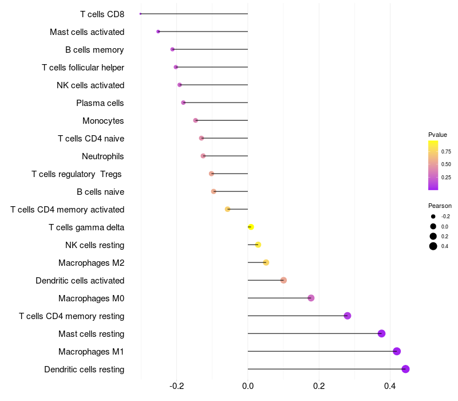The width and height of the screenshot is (458, 401).
Task: Click the 0.4 Pearson legend circle
Action: 433,246
